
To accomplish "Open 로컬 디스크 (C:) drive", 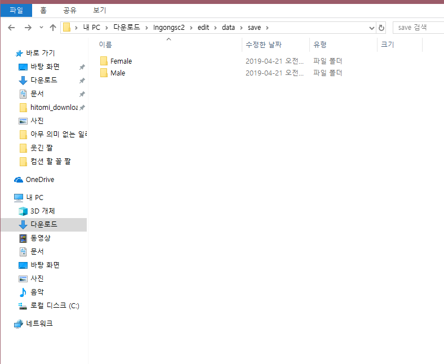I will coord(55,306).
